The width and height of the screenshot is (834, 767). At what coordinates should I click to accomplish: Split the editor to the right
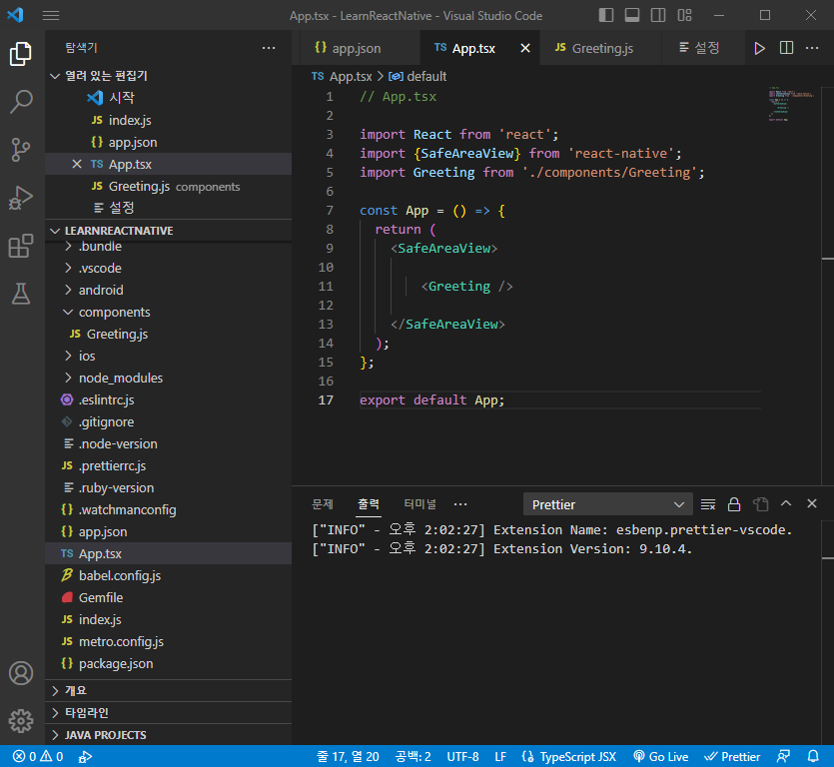tap(786, 48)
